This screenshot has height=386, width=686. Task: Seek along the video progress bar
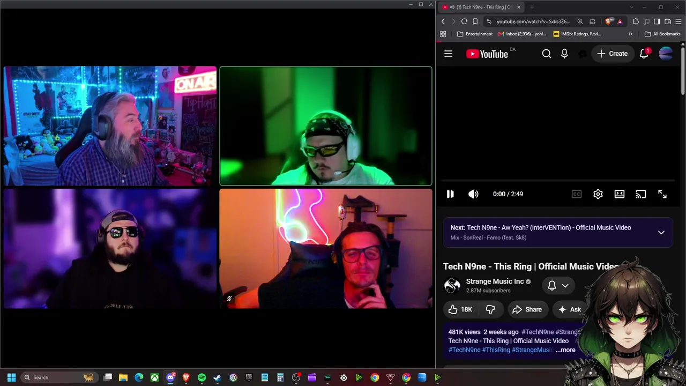click(x=557, y=181)
